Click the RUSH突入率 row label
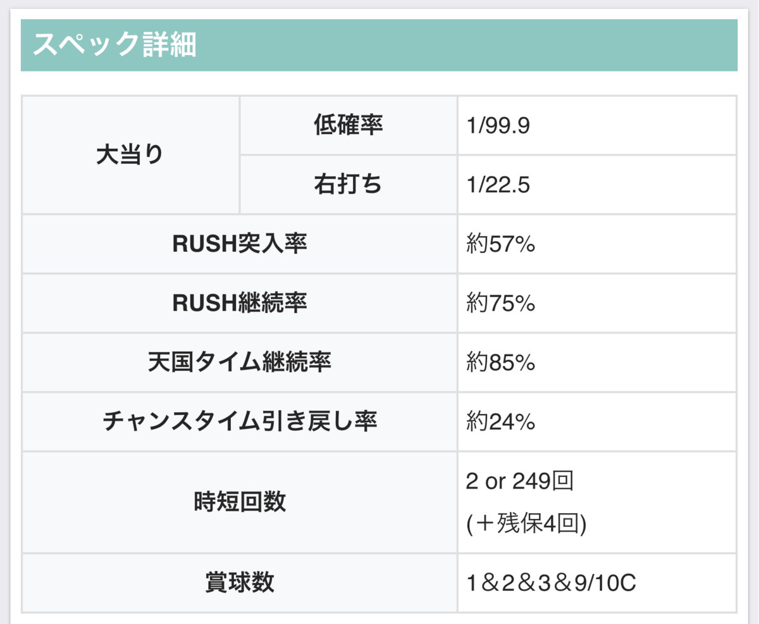Screen dimensions: 759x624 [240, 244]
